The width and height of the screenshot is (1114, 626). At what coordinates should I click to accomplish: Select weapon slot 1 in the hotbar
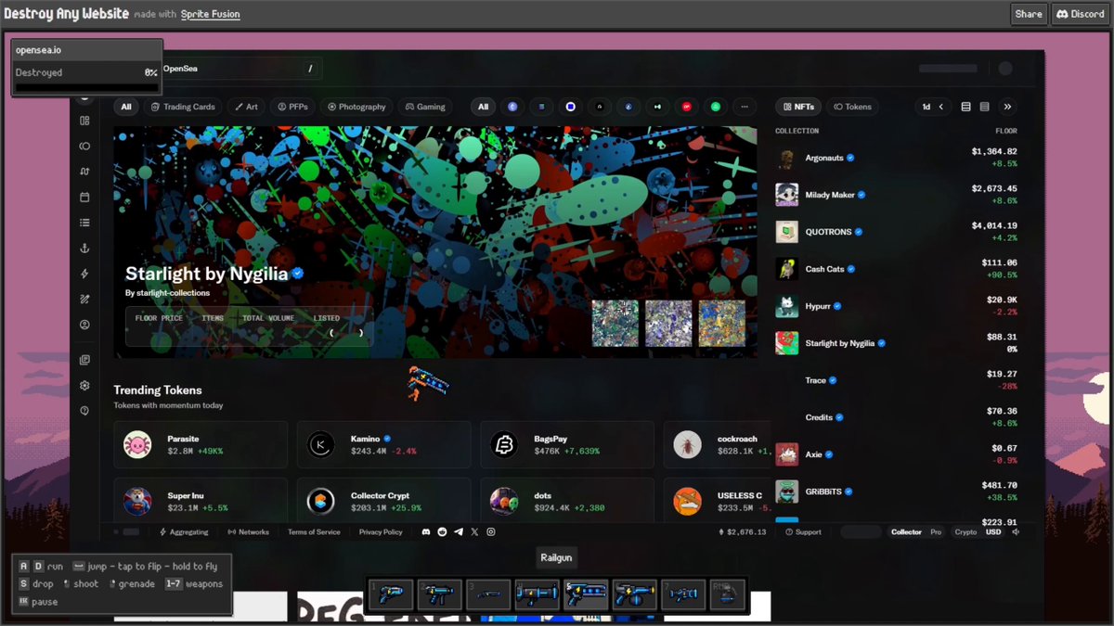(390, 594)
